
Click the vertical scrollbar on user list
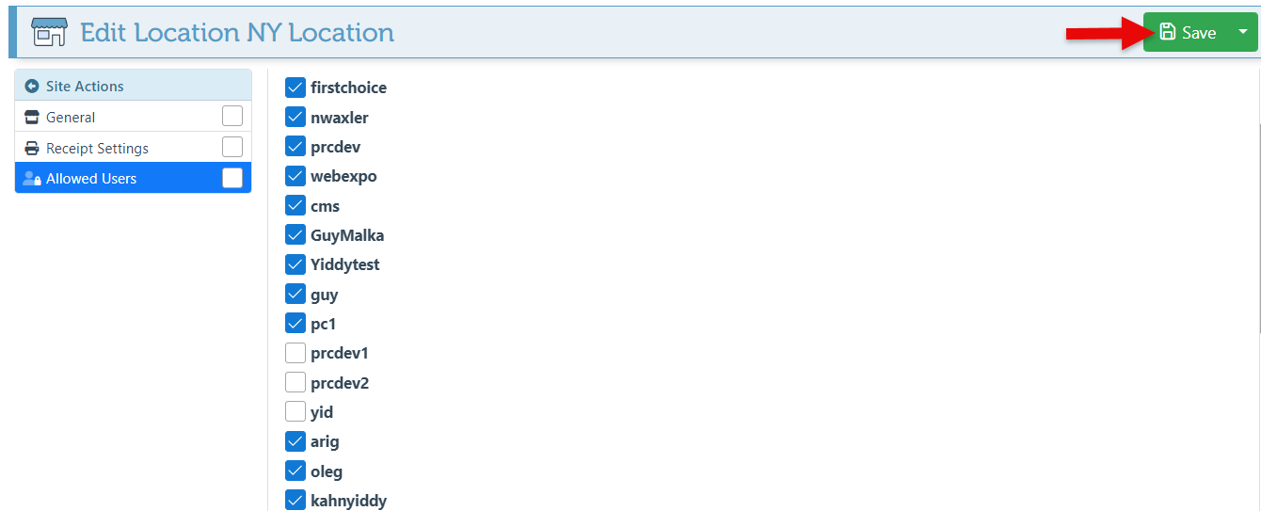click(x=1258, y=216)
